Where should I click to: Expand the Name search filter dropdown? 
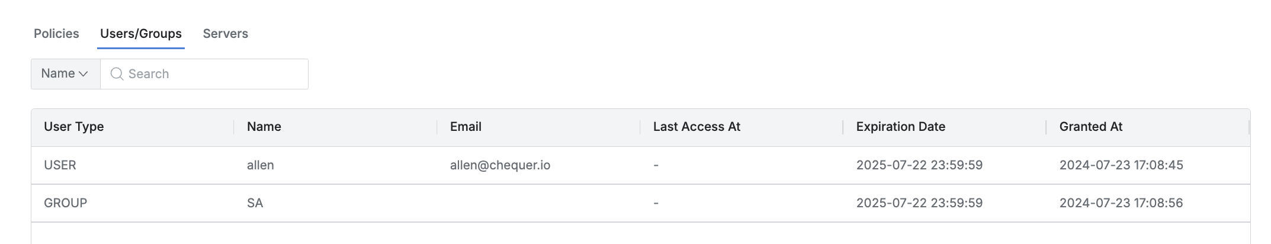click(x=65, y=74)
